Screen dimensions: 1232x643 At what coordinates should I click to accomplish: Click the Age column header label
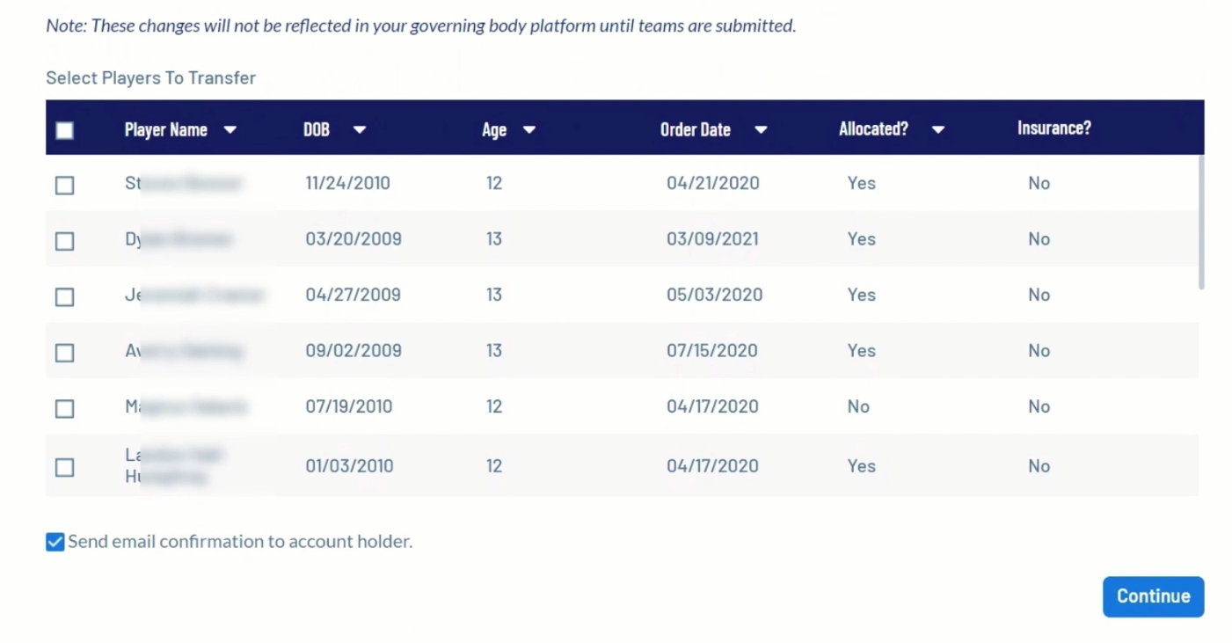[x=493, y=130]
